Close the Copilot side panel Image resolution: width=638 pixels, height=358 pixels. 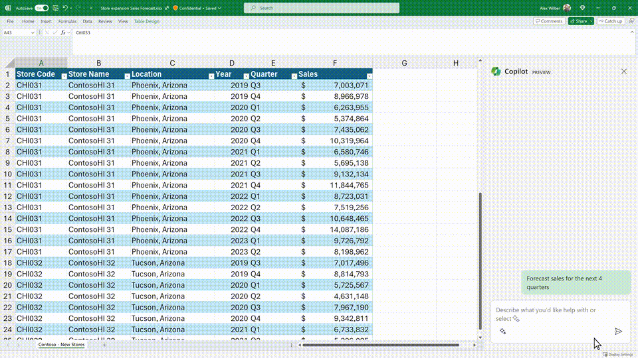623,72
